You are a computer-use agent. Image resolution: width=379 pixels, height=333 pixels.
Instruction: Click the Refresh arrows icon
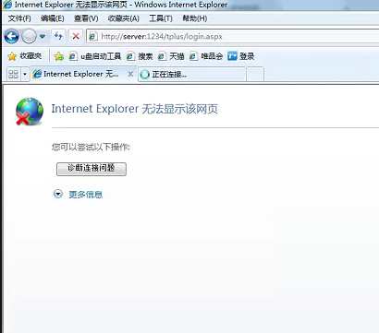[x=58, y=36]
